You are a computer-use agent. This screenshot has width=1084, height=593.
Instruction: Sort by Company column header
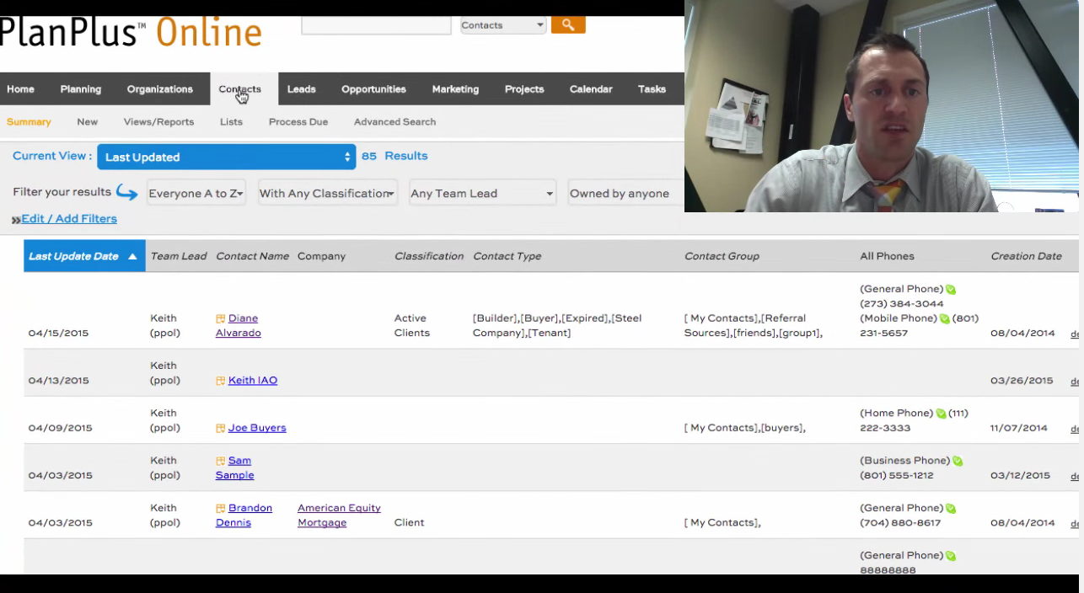tap(322, 257)
